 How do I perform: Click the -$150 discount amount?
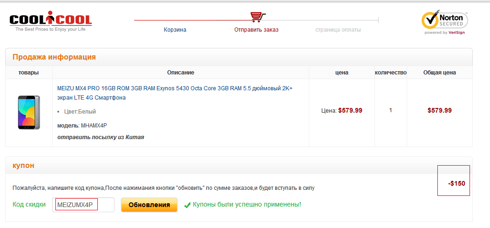click(456, 184)
